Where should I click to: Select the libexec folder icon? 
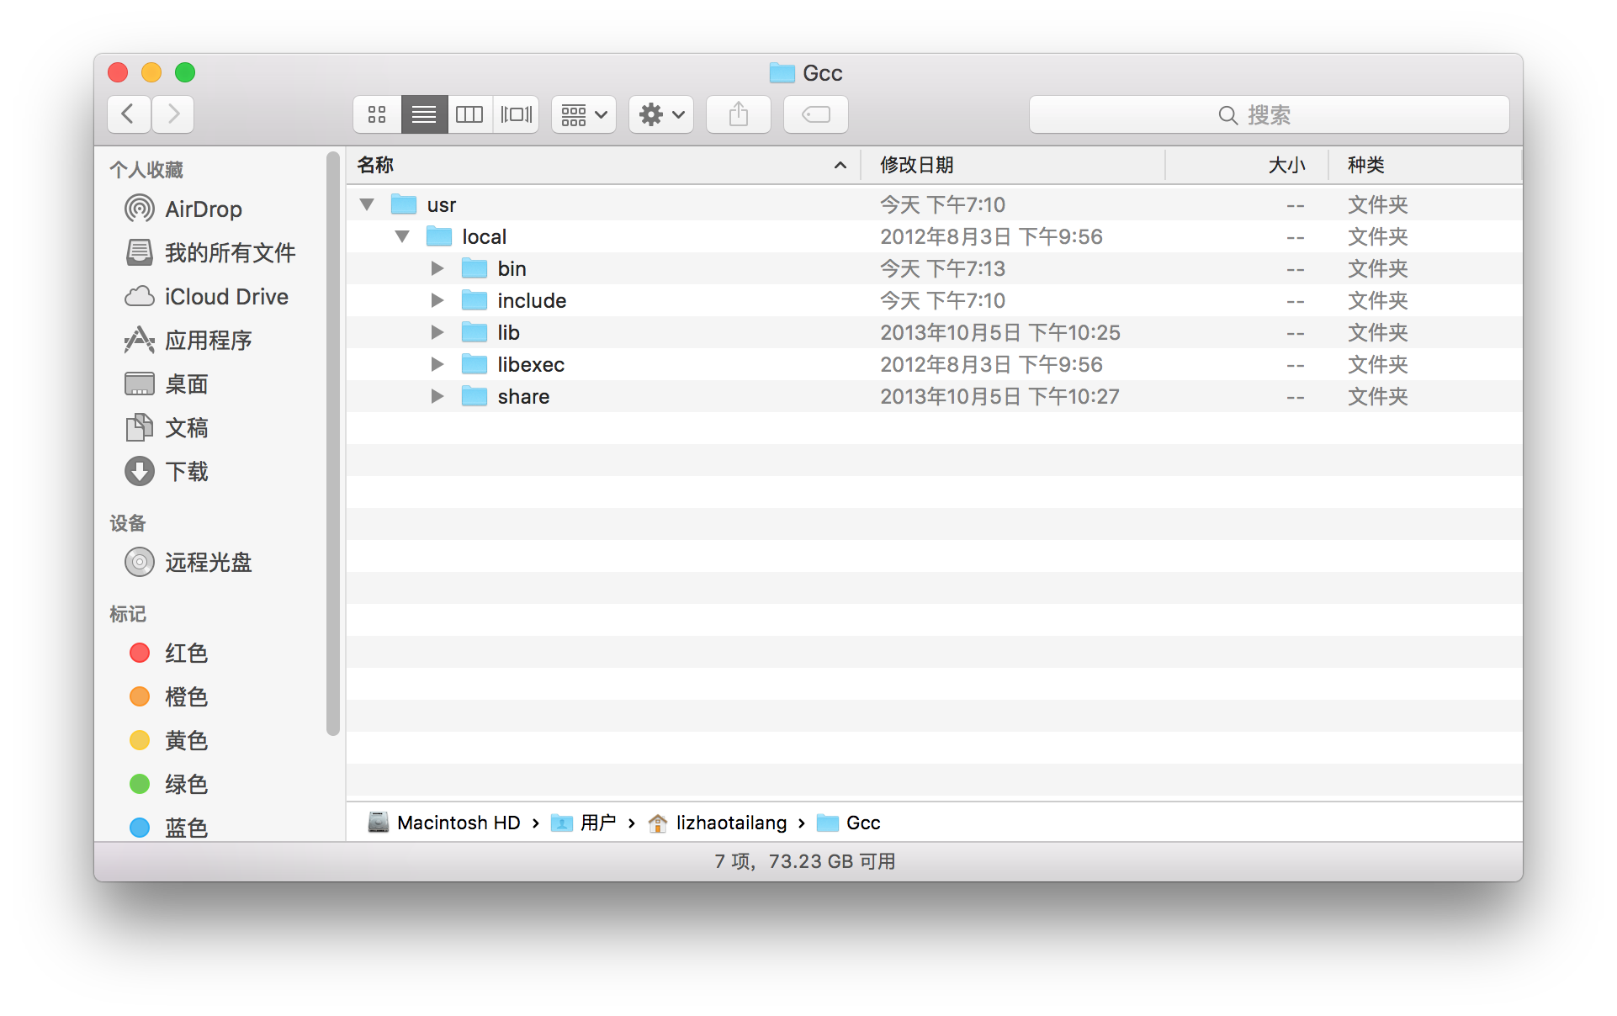[x=474, y=364]
